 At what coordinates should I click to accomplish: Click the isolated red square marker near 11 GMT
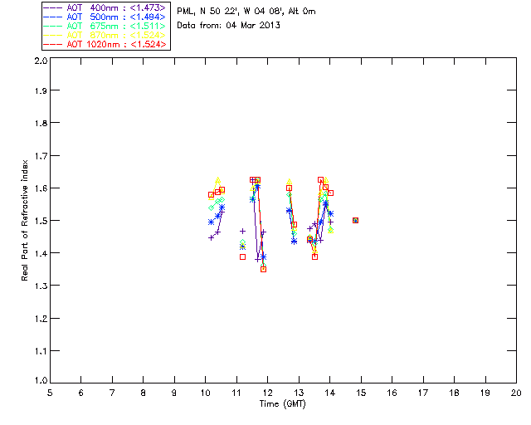pos(242,256)
